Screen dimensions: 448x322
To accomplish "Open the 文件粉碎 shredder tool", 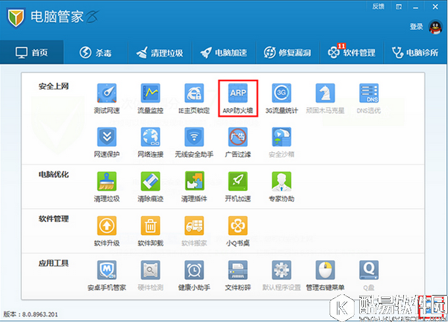I will [237, 275].
